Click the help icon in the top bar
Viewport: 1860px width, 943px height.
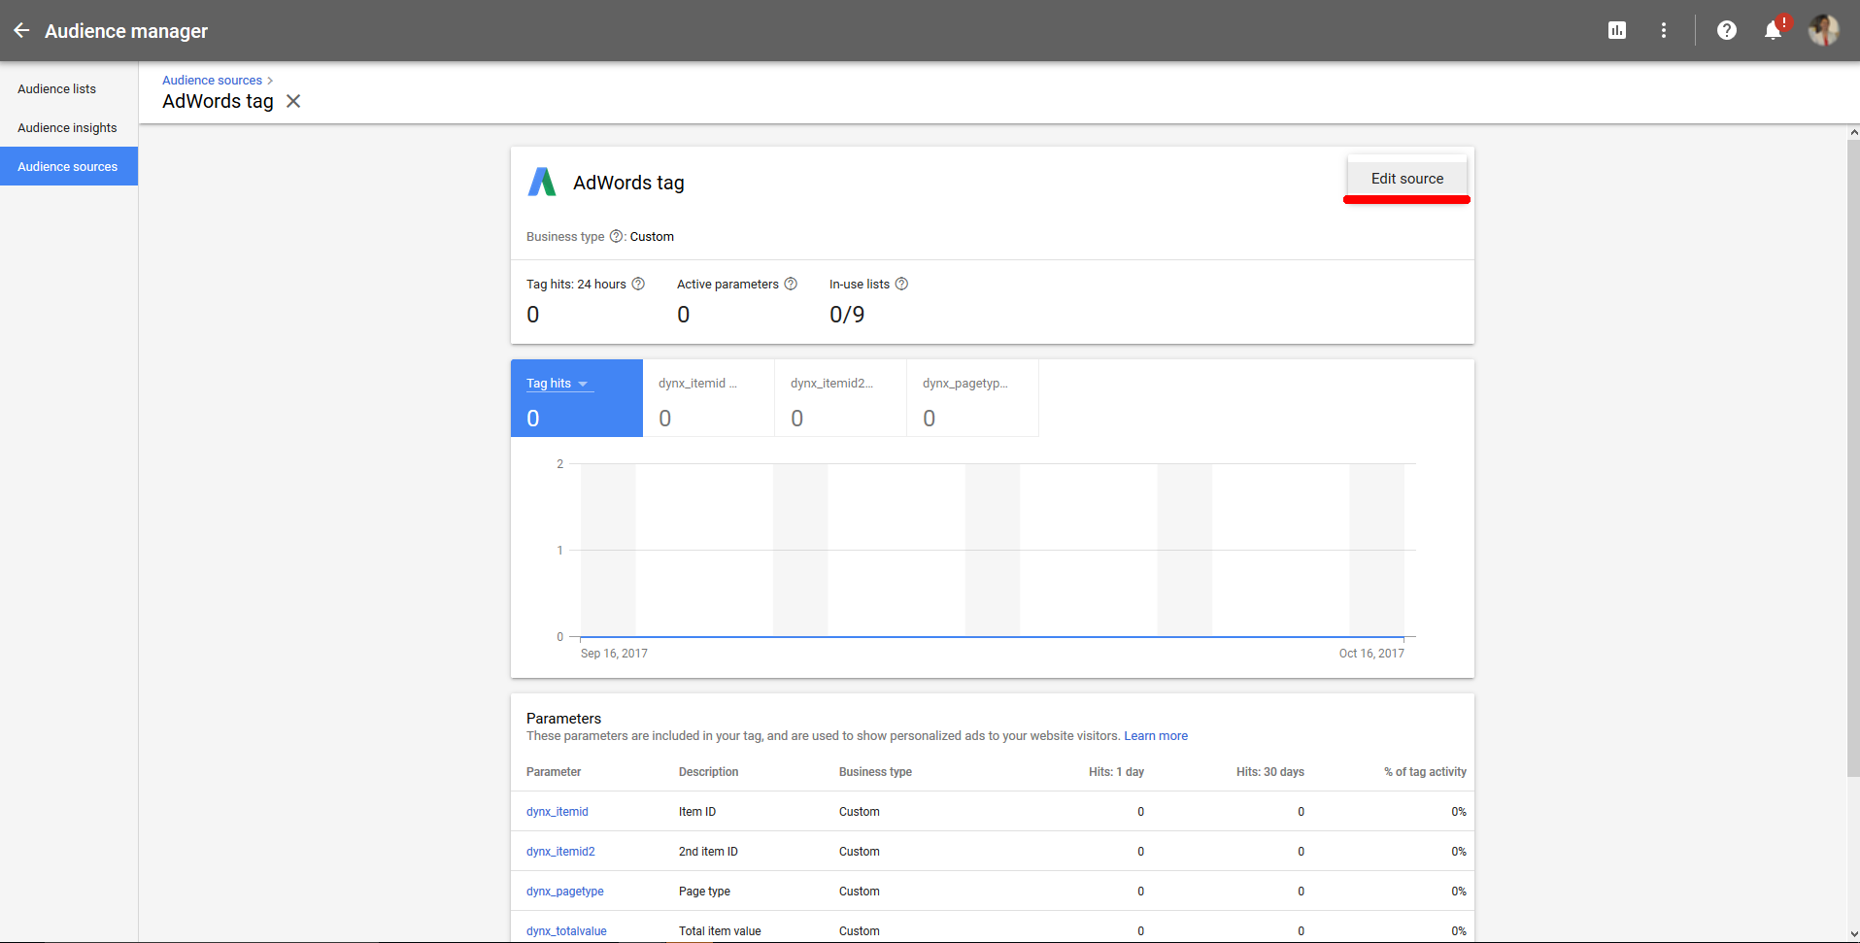[1727, 30]
